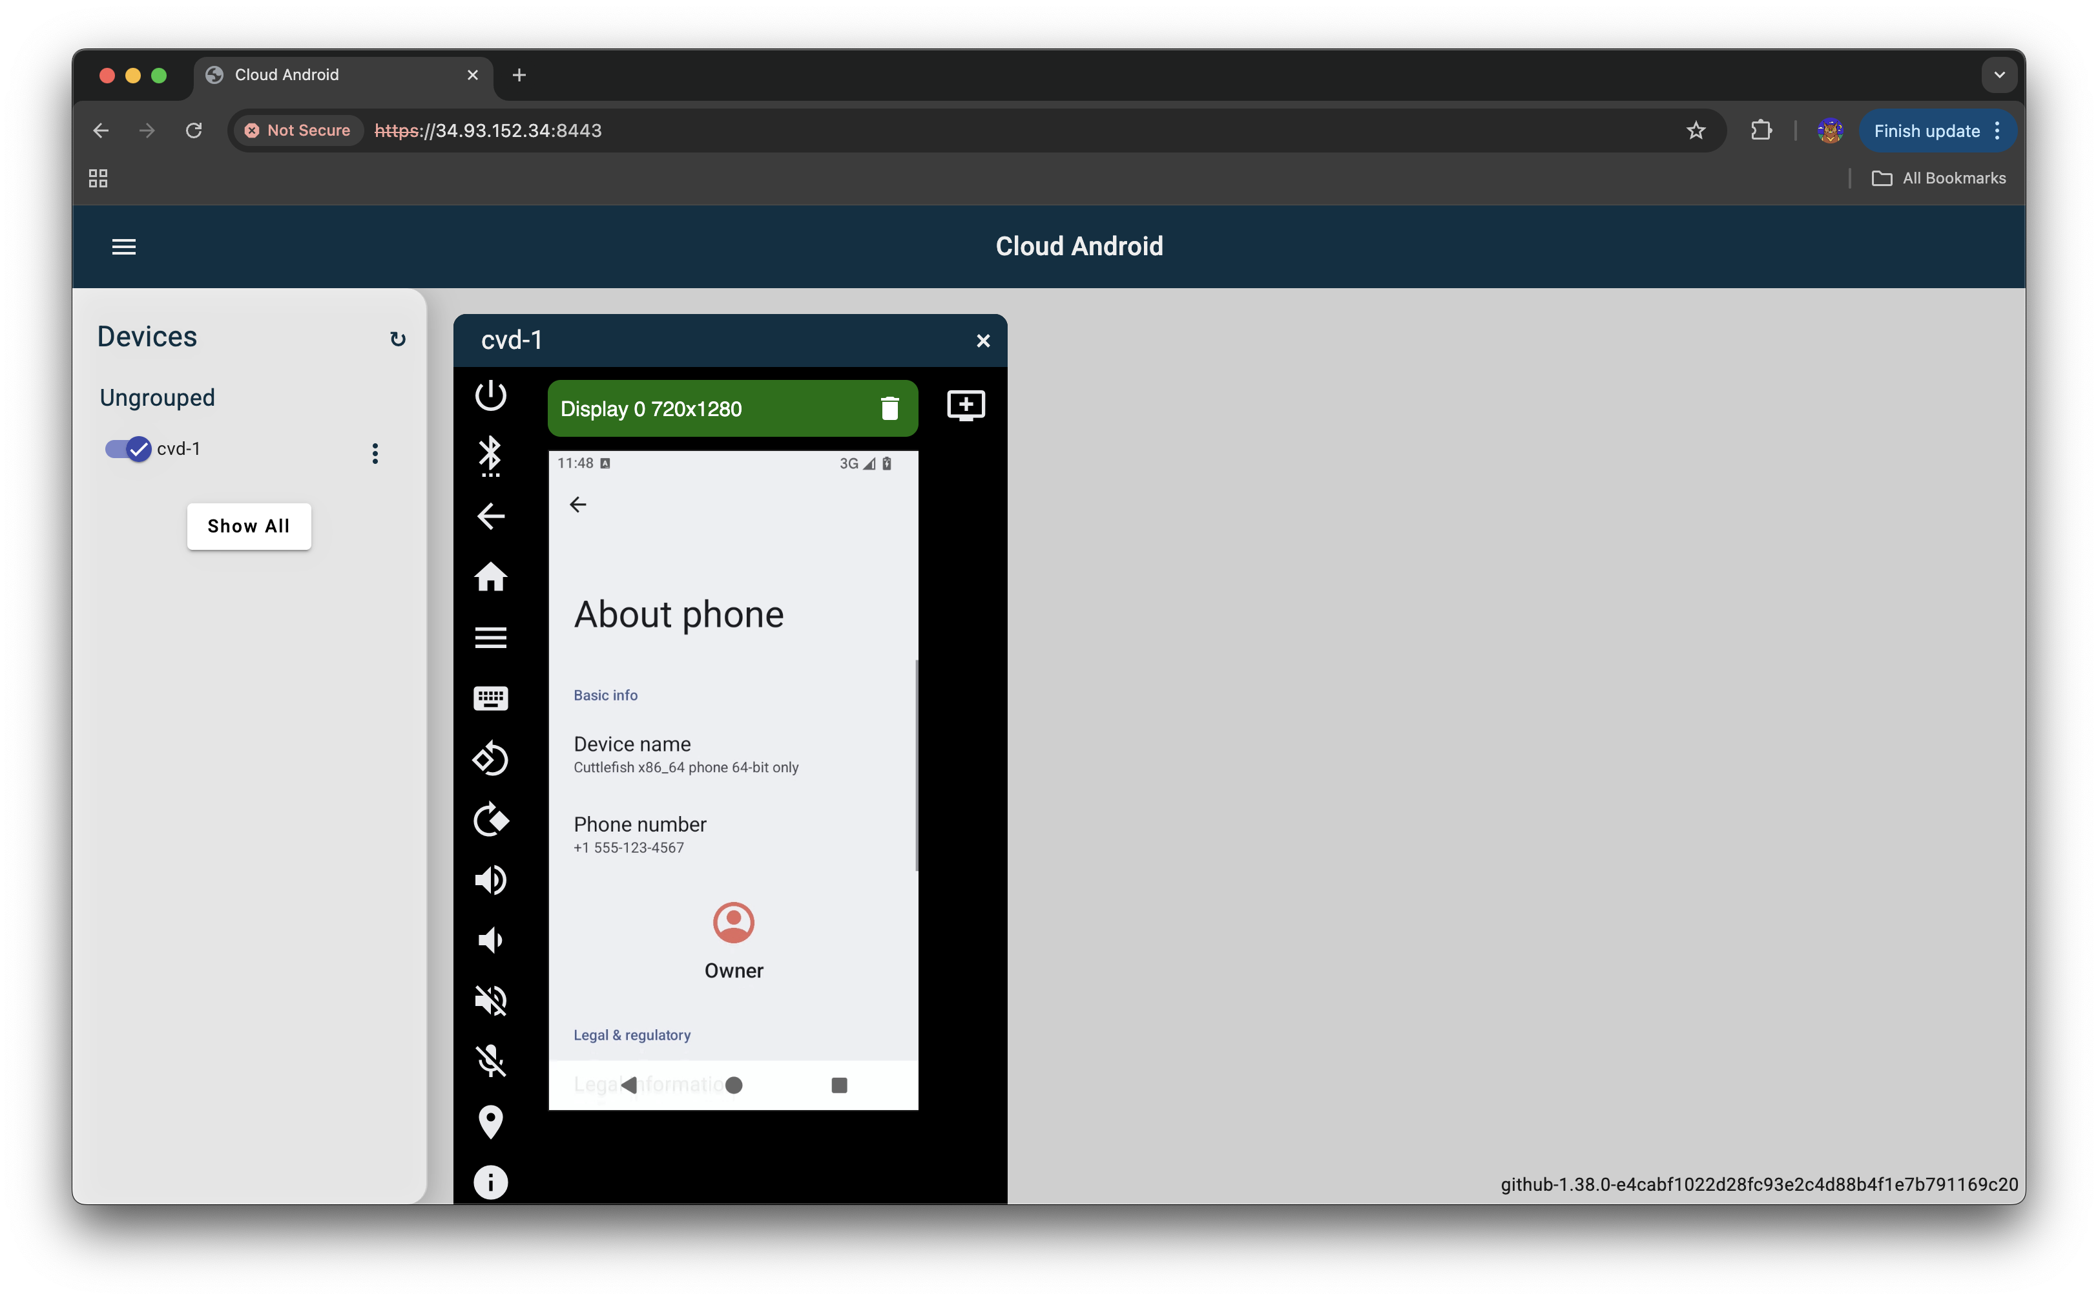Toggle the cvd-1 device visibility switch
This screenshot has width=2098, height=1300.
click(x=128, y=449)
